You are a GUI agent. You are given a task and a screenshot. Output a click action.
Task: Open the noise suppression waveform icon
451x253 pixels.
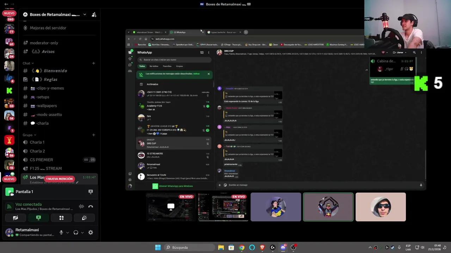point(81,207)
